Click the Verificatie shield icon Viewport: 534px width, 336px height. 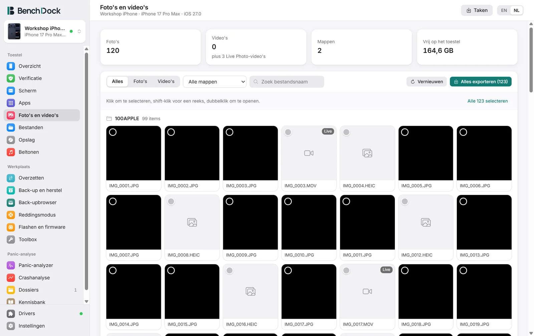point(11,78)
